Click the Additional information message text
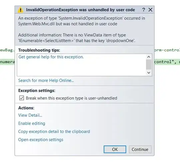 77,38
